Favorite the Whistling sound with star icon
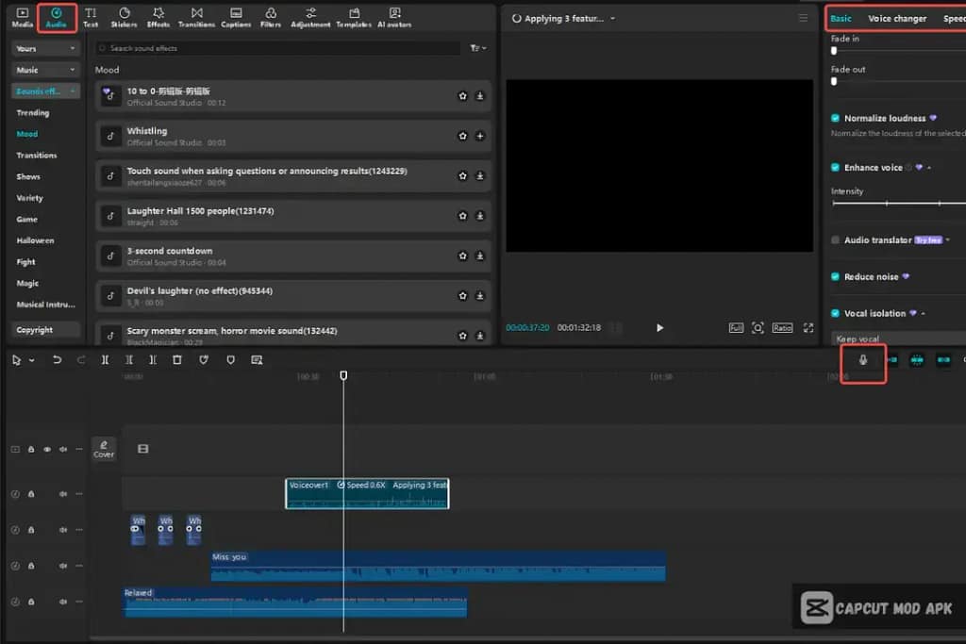 coord(462,136)
